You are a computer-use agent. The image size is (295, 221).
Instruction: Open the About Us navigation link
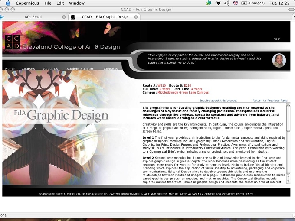coord(50,68)
